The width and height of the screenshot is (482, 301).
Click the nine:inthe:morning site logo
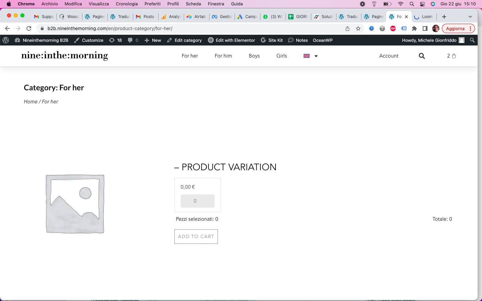click(65, 56)
